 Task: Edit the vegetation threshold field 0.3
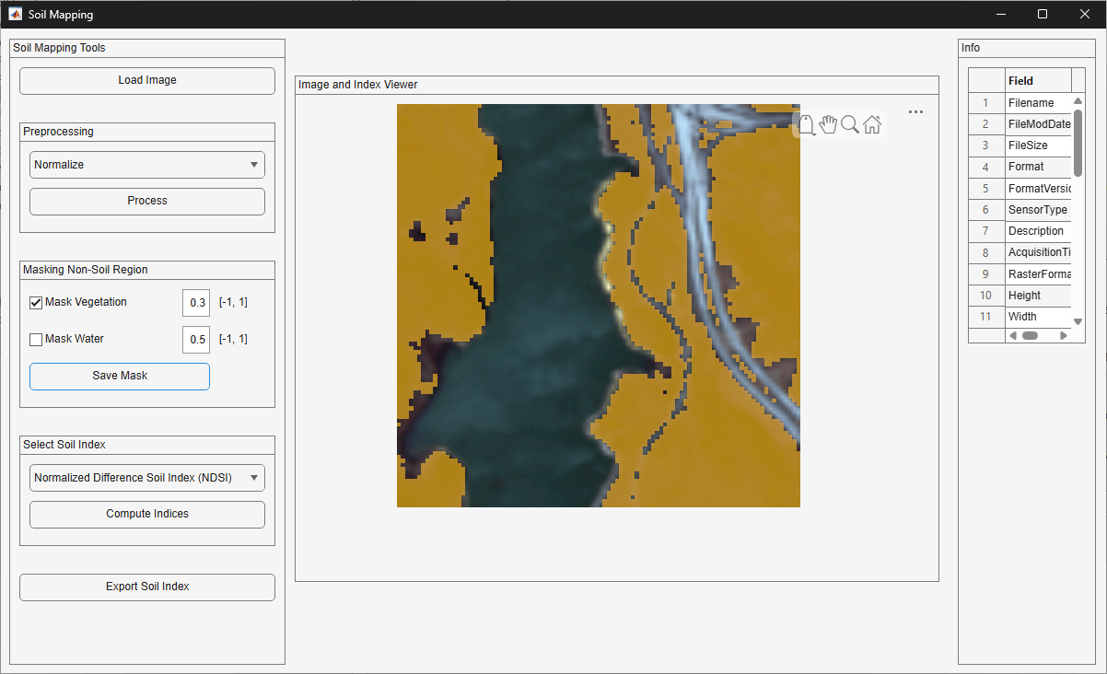click(x=196, y=302)
